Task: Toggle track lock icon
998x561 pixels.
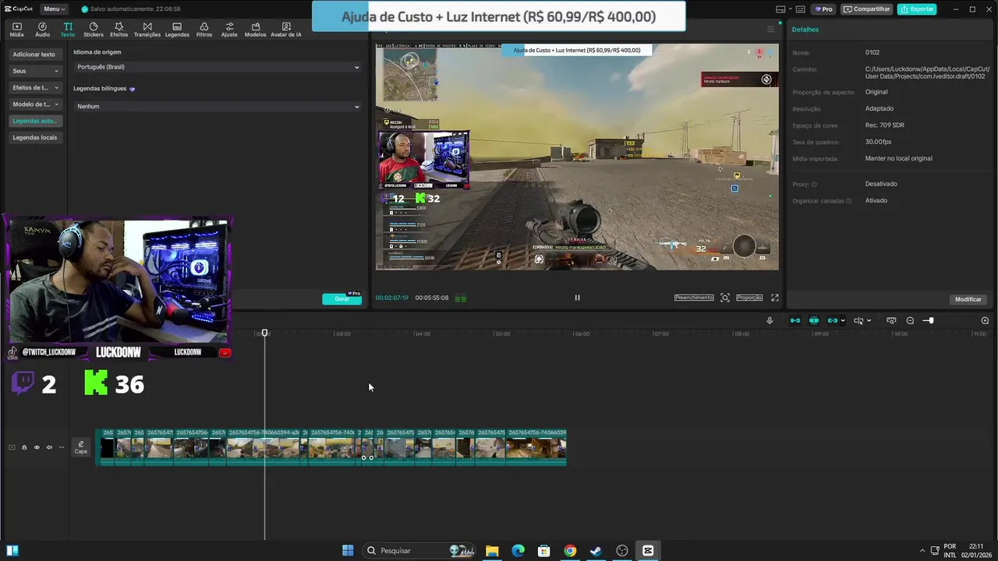Action: [x=24, y=447]
